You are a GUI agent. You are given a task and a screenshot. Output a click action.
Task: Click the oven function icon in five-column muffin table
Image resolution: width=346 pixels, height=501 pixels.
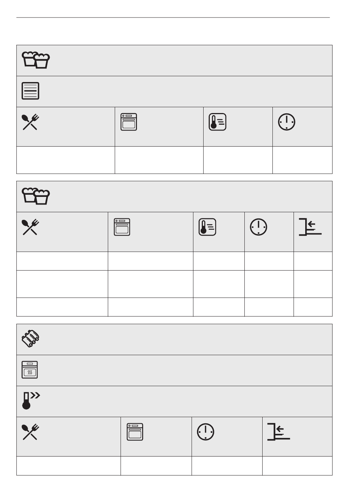pos(122,227)
